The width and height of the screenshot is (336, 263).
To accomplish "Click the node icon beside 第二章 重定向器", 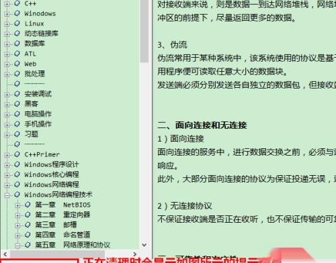I will tap(28, 215).
